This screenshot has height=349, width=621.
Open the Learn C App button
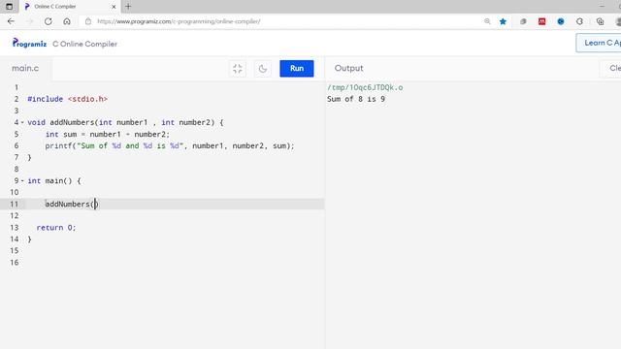599,43
